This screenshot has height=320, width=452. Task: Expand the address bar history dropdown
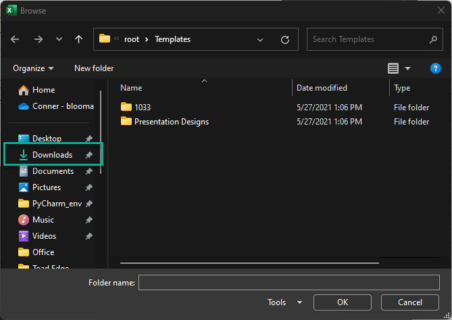click(261, 39)
